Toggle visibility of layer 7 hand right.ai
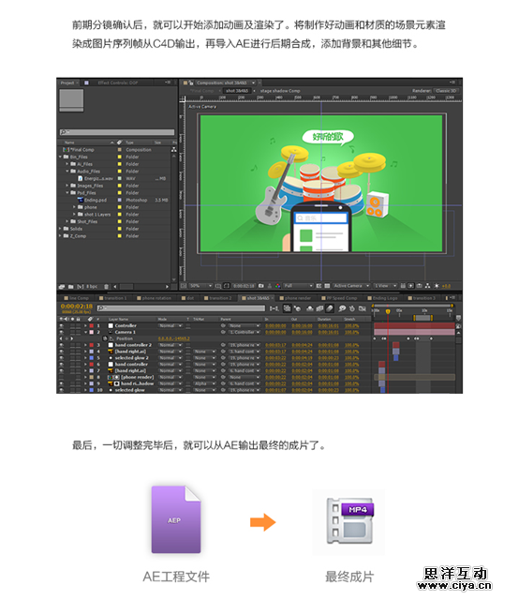Viewport: 519px width, 600px height. pos(62,370)
